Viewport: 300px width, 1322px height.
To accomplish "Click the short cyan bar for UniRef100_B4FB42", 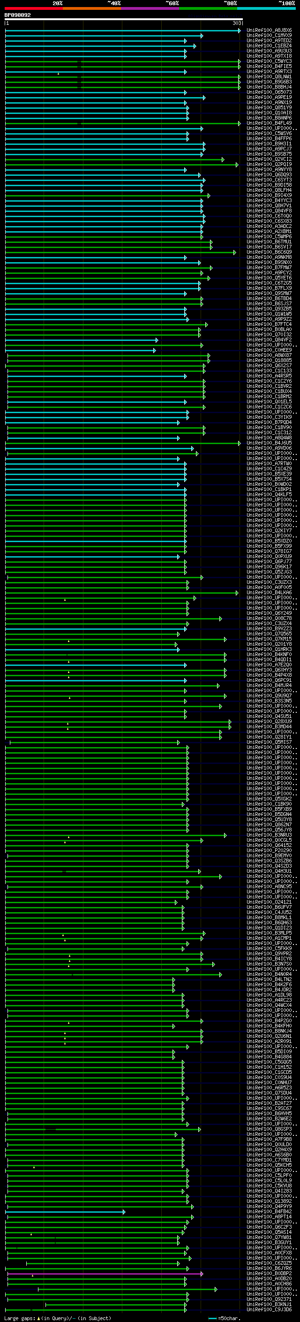I will point(65,1212).
